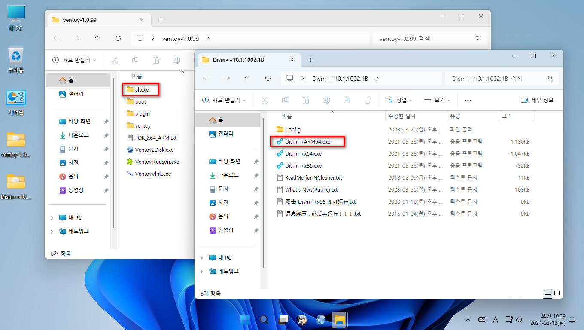This screenshot has height=330, width=584.
Task: Click the Rename icon in Dism++ toolbar
Action: pyautogui.click(x=326, y=100)
